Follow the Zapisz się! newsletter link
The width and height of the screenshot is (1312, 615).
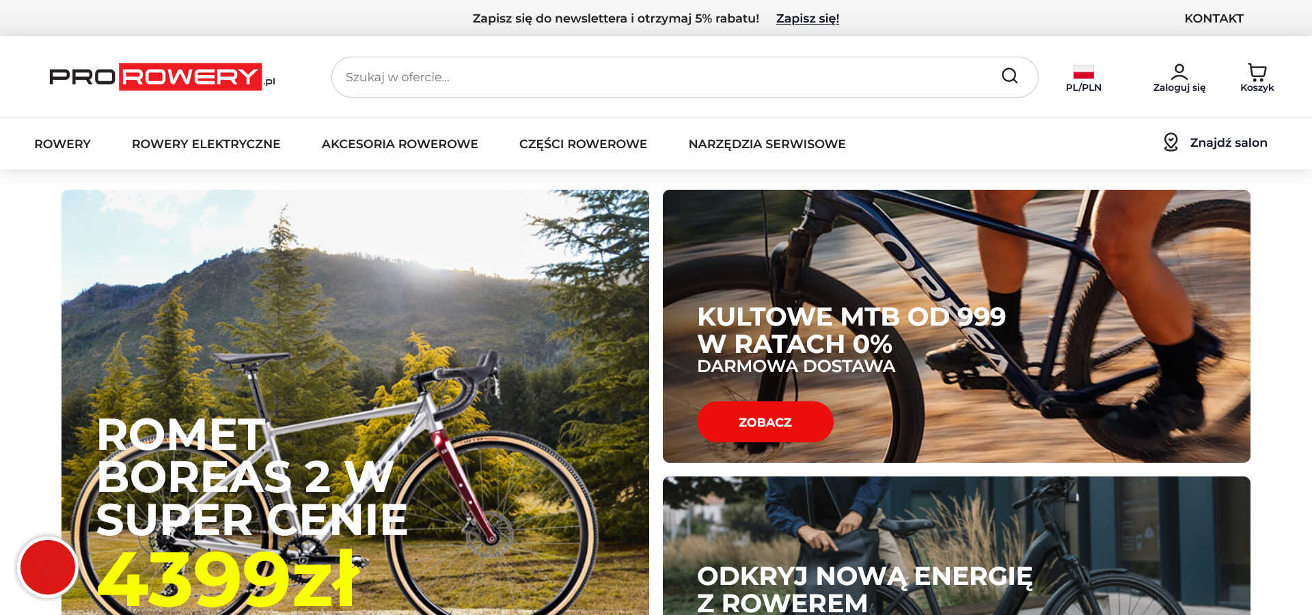[x=807, y=18]
